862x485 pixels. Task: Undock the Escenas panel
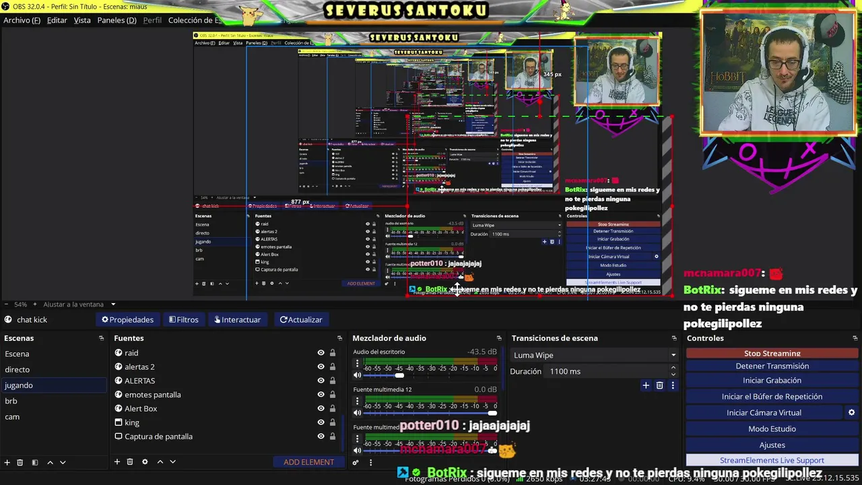pos(101,338)
